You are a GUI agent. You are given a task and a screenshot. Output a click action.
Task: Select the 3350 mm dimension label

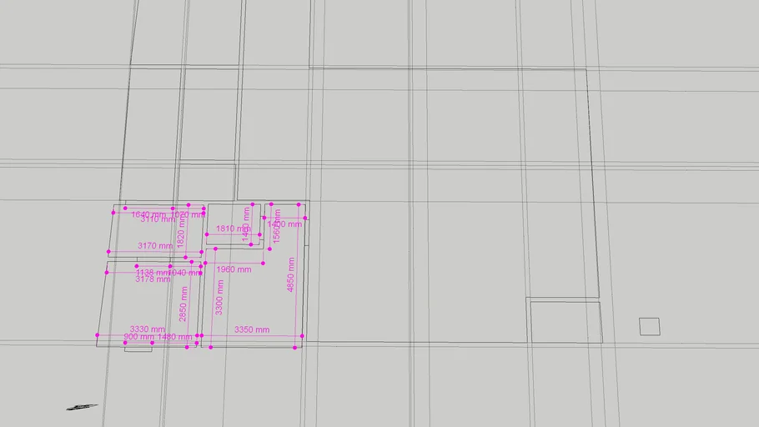pos(252,329)
